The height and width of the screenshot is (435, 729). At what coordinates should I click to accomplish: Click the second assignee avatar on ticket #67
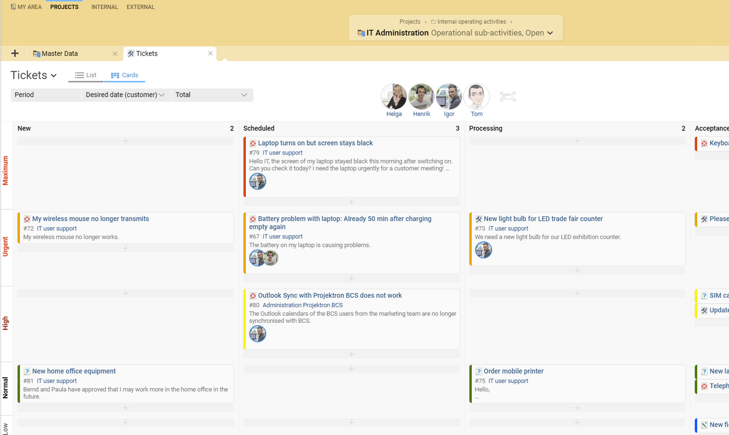tap(270, 258)
